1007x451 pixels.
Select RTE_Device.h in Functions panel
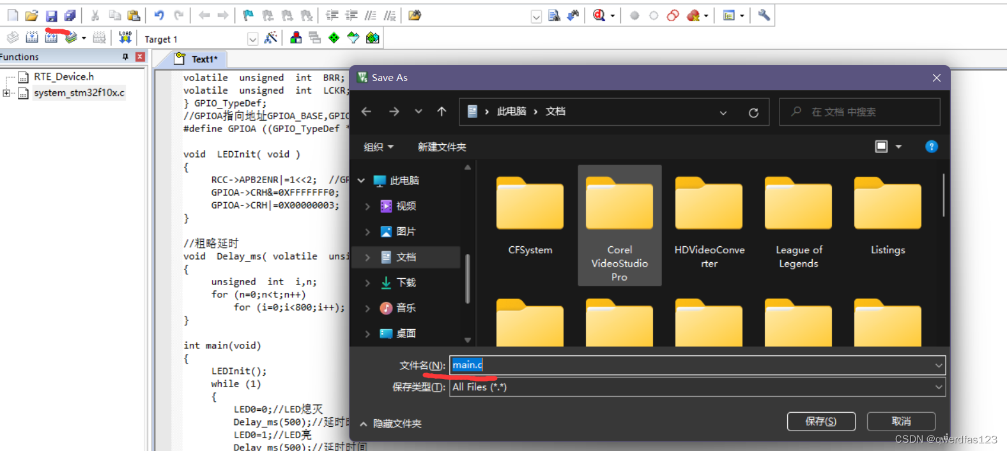[x=63, y=77]
